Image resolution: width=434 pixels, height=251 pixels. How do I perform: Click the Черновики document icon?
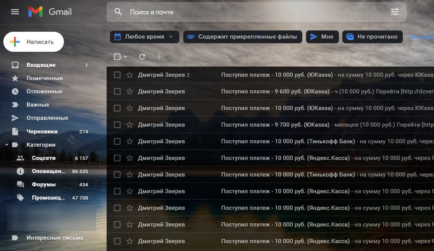pos(15,132)
